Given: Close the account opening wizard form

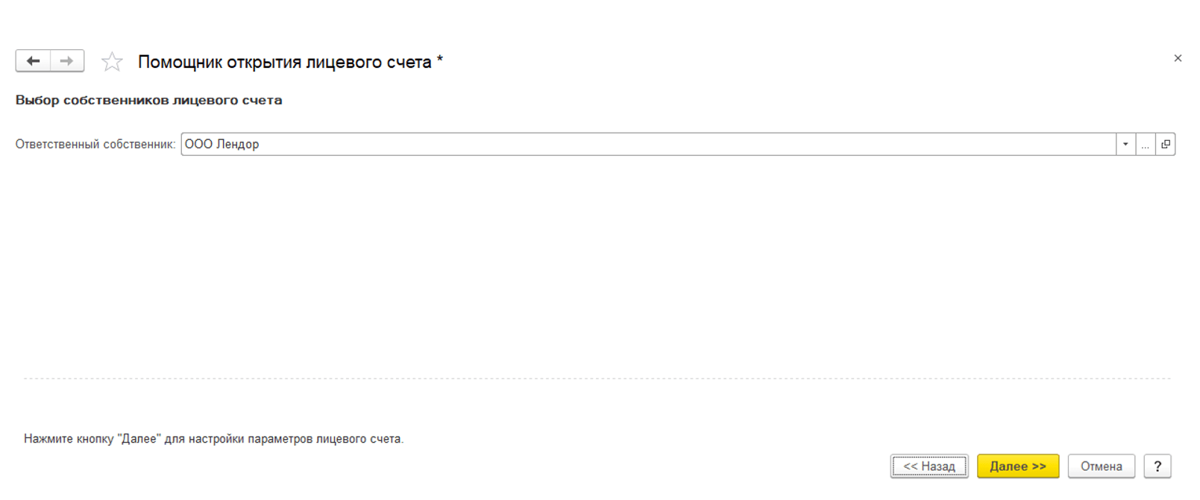Looking at the screenshot, I should 1178,58.
